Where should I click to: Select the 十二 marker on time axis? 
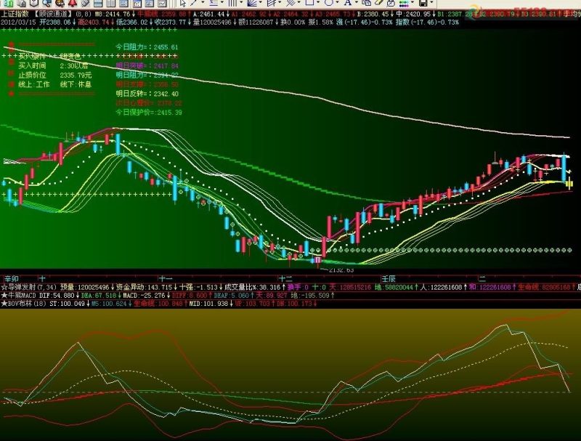coord(285,279)
